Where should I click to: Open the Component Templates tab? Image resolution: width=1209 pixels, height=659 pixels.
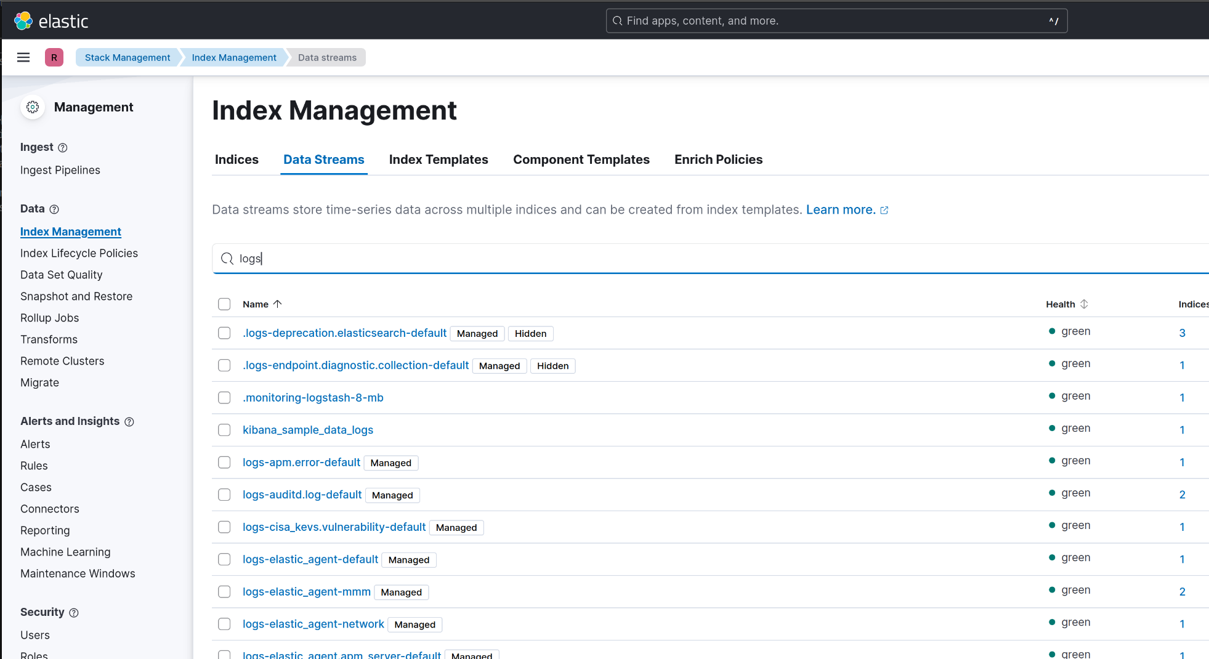pyautogui.click(x=581, y=160)
